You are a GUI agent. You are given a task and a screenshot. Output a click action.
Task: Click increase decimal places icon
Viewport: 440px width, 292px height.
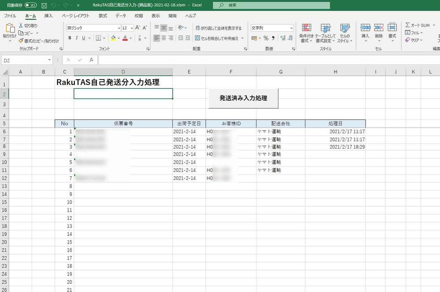(x=283, y=38)
